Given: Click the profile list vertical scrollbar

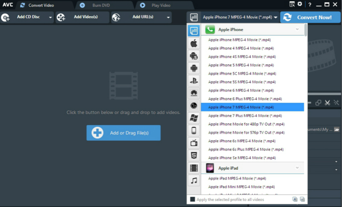Looking at the screenshot, I should pyautogui.click(x=306, y=30).
